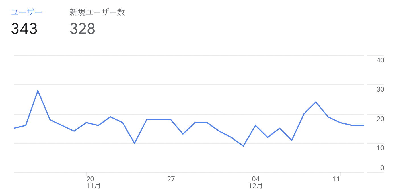Click the highest peak near 28 users

point(38,91)
